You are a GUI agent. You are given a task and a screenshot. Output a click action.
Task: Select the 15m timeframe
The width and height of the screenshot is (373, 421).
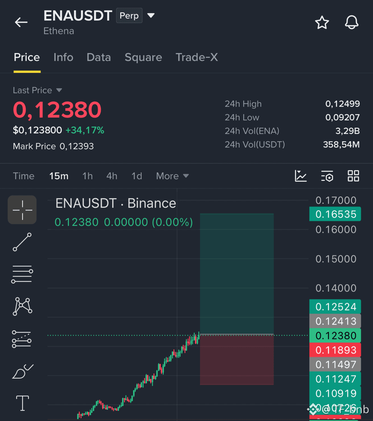click(59, 176)
